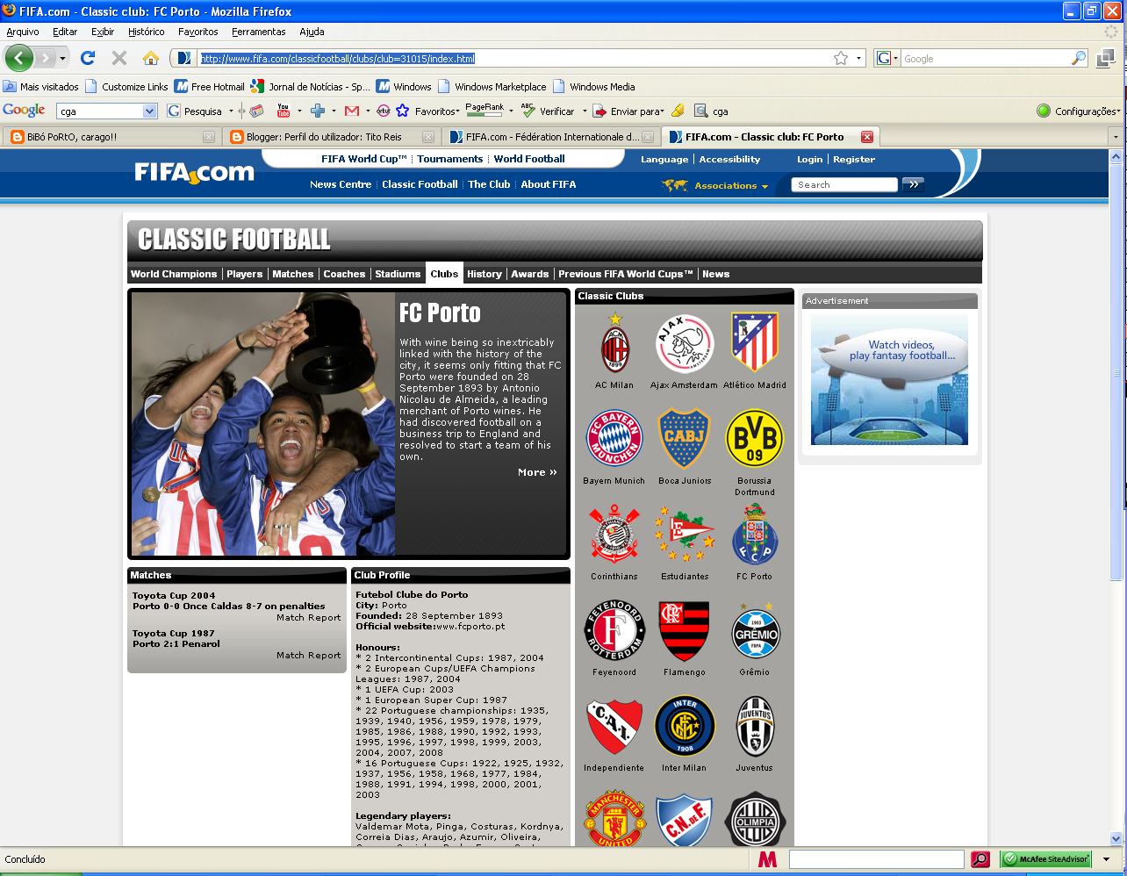Open the Watch videos advertisement banner

889,380
